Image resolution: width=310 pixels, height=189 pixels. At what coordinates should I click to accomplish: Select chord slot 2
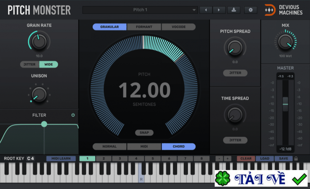click(103, 158)
